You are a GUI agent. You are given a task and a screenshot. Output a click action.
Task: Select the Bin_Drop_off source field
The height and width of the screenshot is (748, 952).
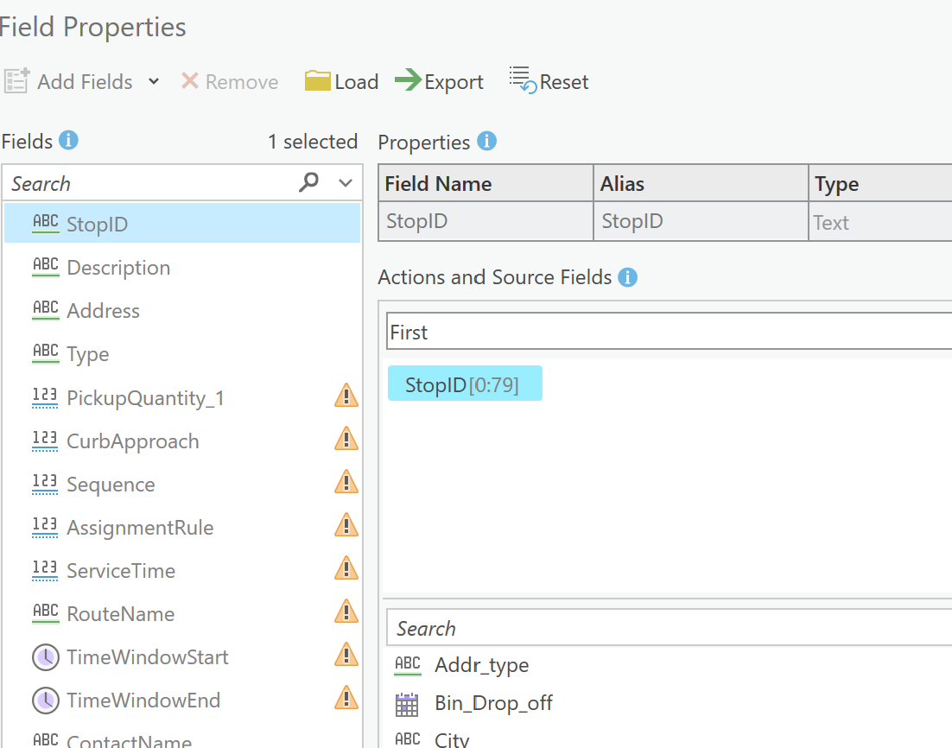tap(493, 704)
